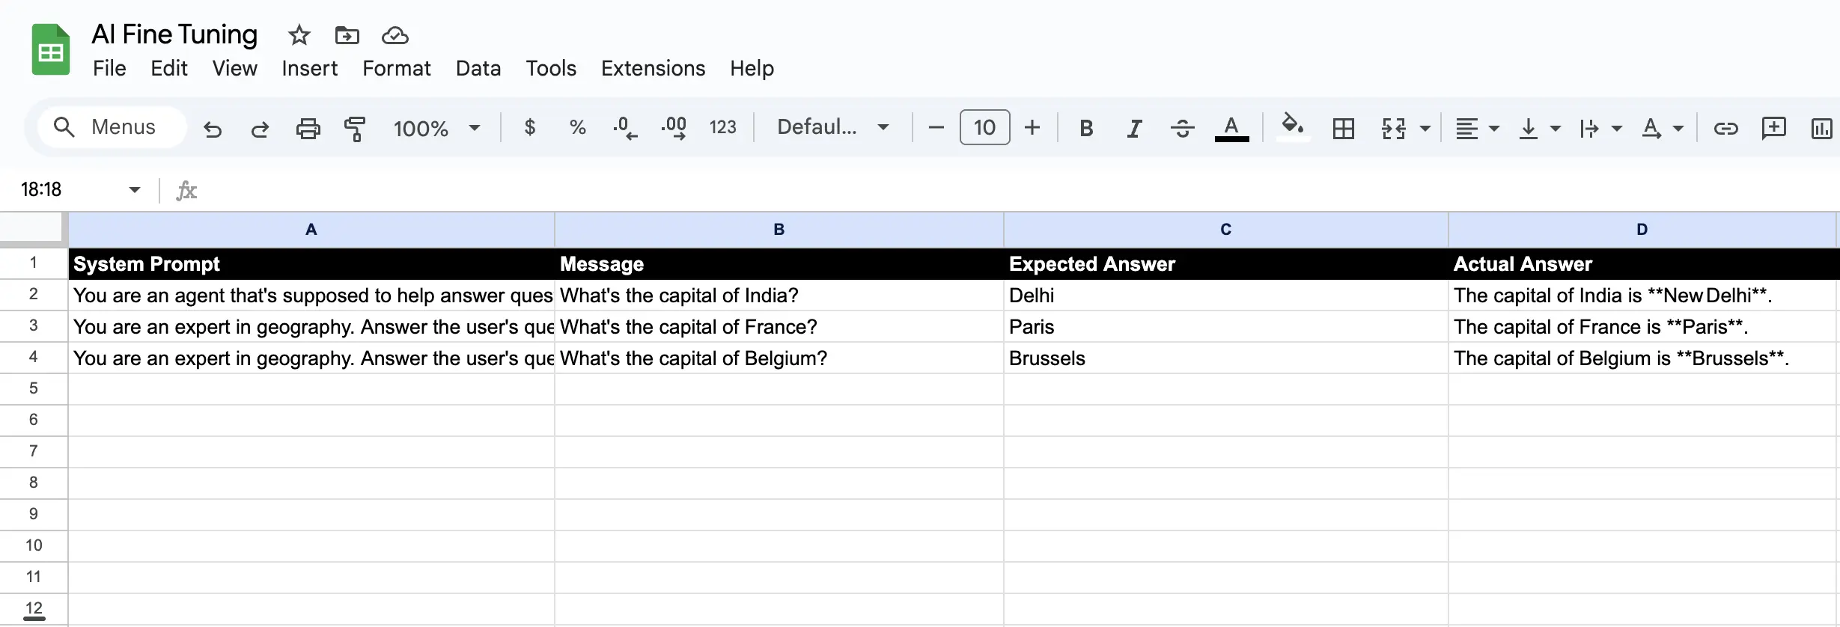
Task: Decrease decimal places
Action: click(625, 128)
